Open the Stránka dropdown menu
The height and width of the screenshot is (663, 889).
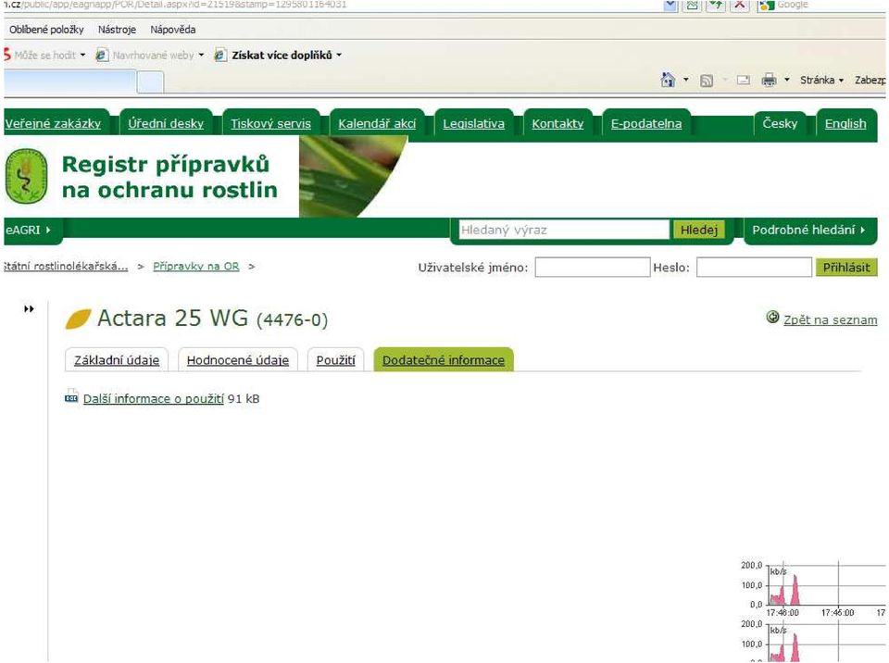click(x=821, y=80)
